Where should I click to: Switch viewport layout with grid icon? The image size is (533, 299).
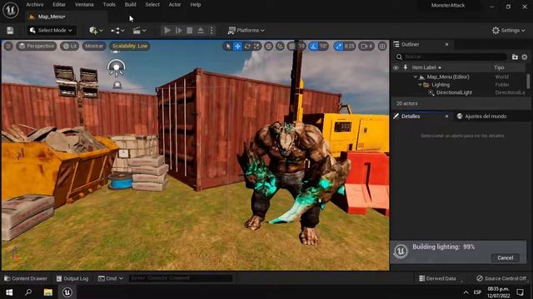point(382,47)
